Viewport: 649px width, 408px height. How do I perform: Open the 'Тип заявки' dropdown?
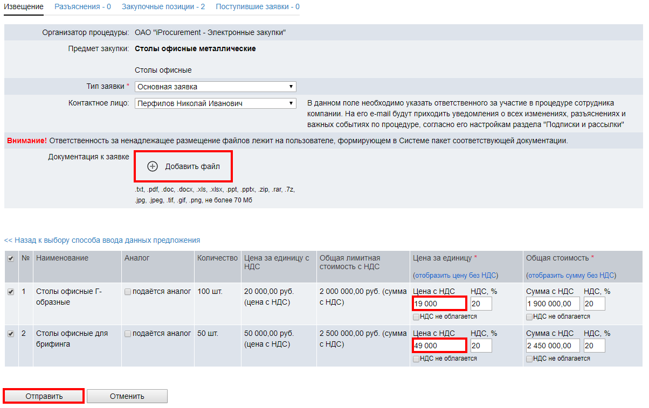(215, 87)
